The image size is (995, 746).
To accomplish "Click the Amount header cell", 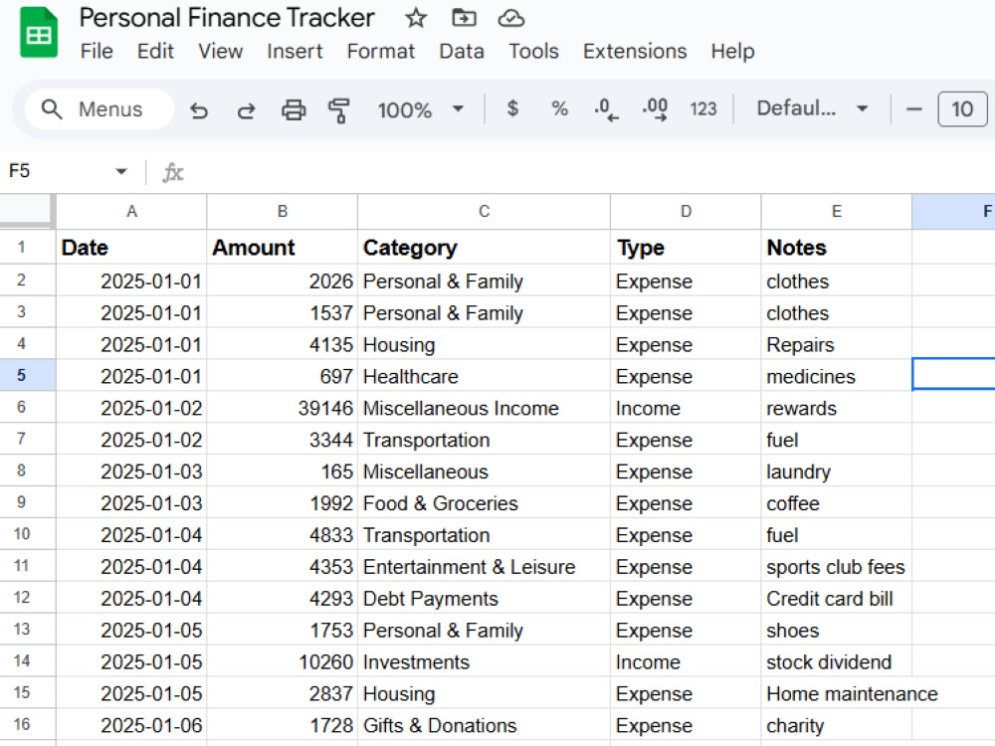I will pyautogui.click(x=283, y=248).
